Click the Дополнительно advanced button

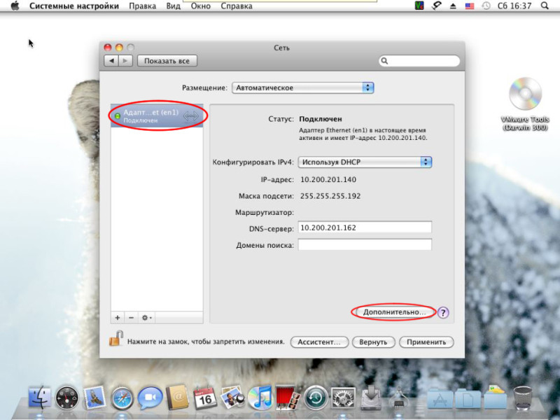pos(393,312)
